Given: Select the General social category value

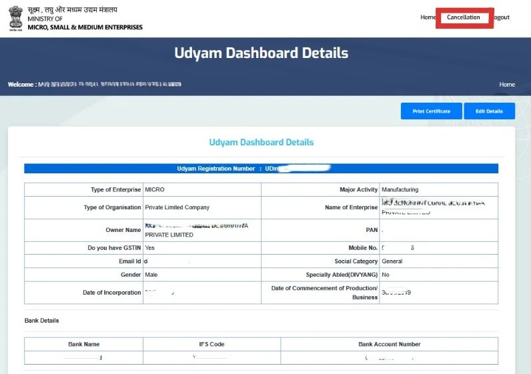Looking at the screenshot, I should coord(392,261).
